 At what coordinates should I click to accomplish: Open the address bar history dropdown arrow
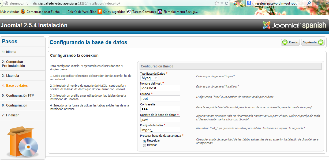click(222, 3)
